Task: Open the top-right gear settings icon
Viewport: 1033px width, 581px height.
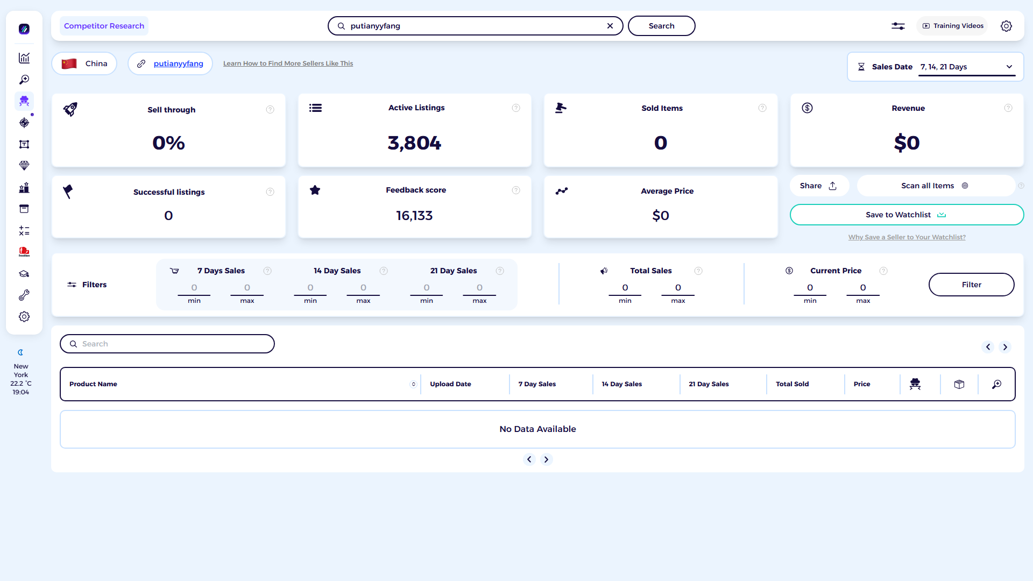Action: (1006, 26)
